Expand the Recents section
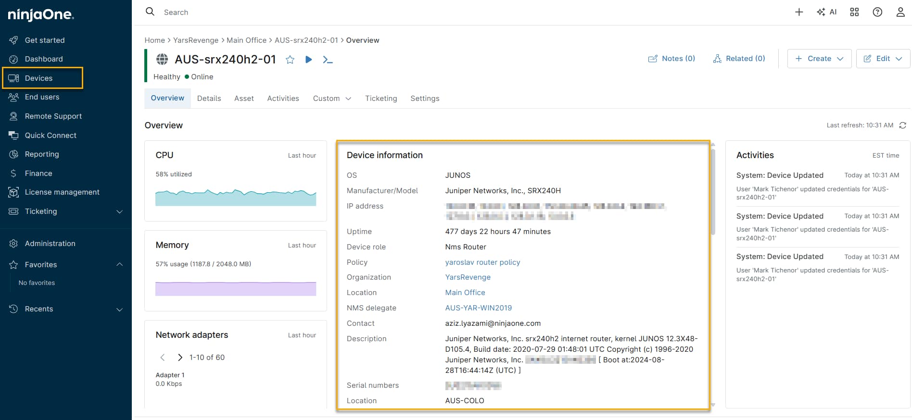The image size is (912, 420). [119, 309]
